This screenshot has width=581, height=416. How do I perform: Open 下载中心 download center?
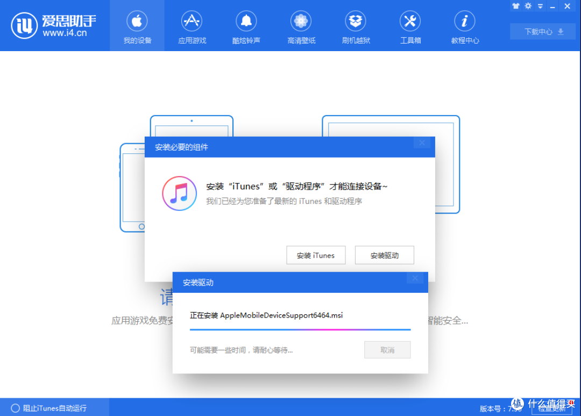coord(543,32)
